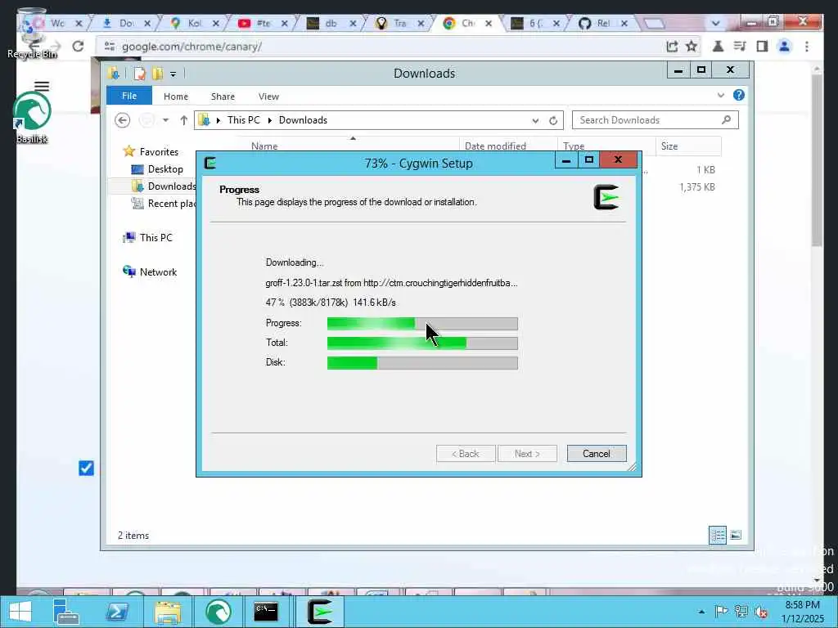Image resolution: width=838 pixels, height=628 pixels.
Task: Select Network in navigation pane
Action: (158, 271)
